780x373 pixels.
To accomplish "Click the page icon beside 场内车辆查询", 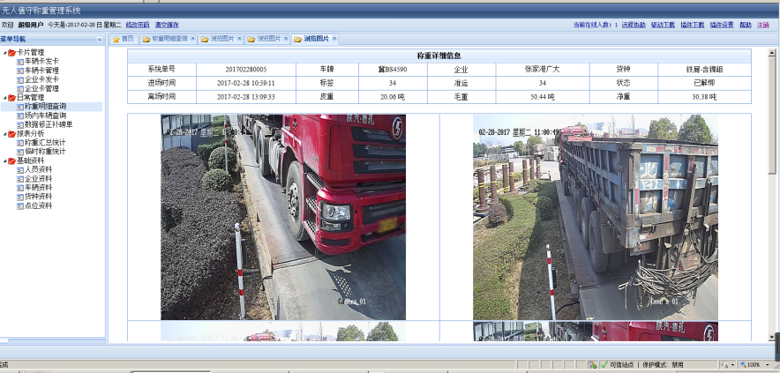I will pyautogui.click(x=20, y=116).
